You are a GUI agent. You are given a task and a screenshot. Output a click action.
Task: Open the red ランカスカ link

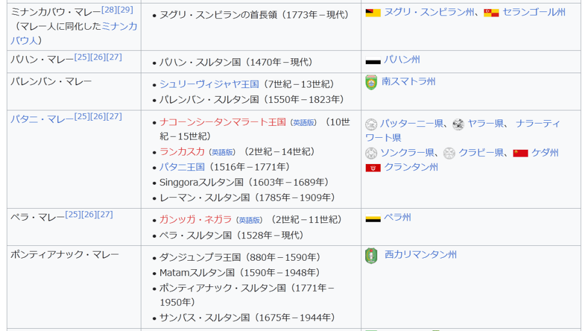tap(182, 151)
